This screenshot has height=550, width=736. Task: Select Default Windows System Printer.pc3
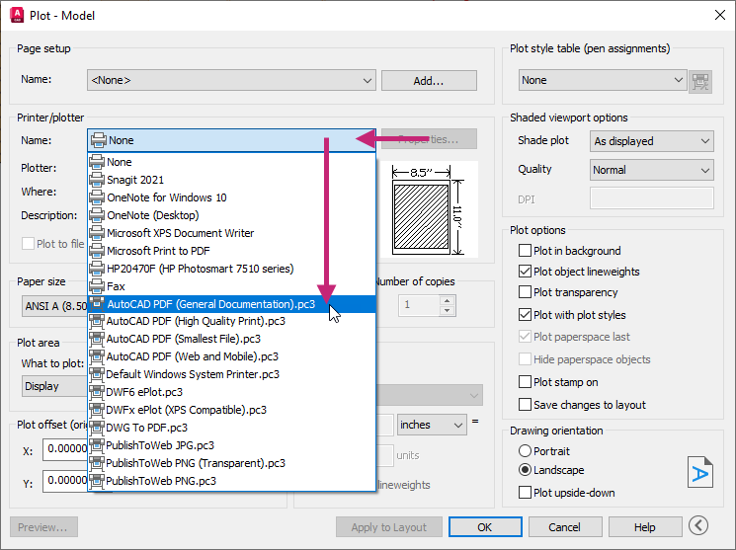click(x=232, y=374)
